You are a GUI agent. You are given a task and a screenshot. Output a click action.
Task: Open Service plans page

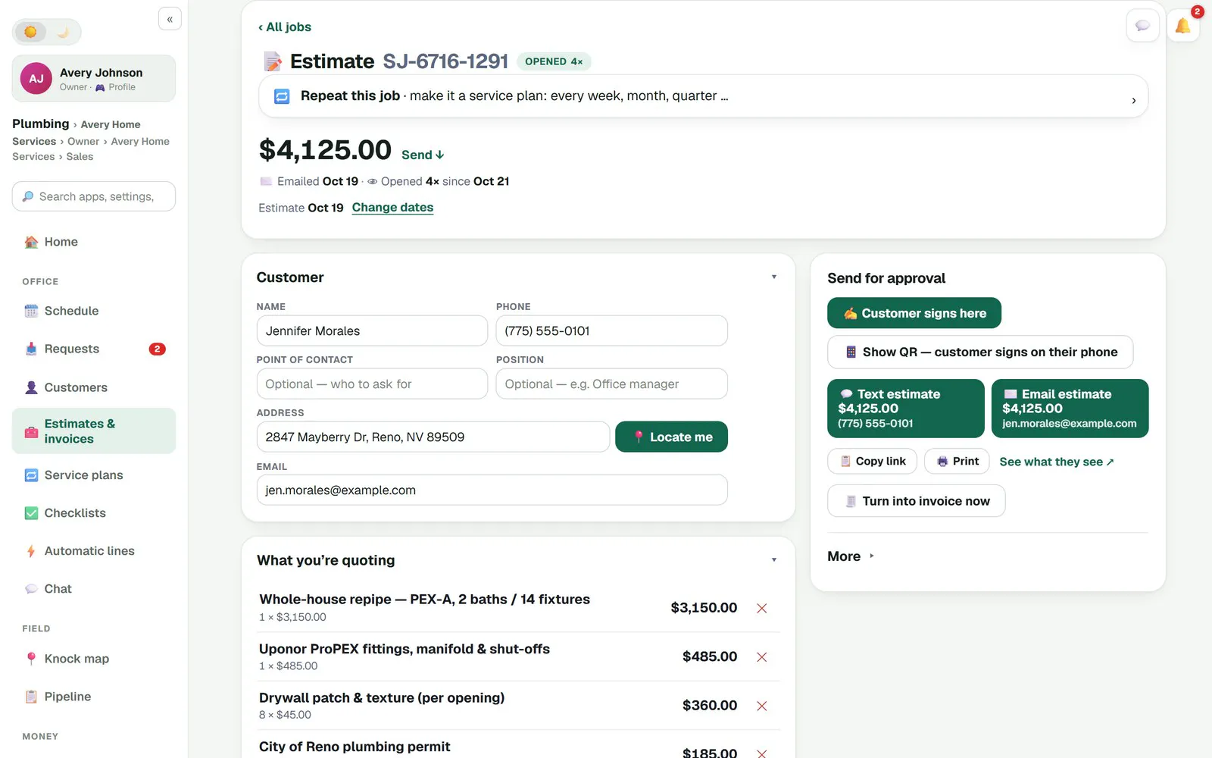pos(94,475)
